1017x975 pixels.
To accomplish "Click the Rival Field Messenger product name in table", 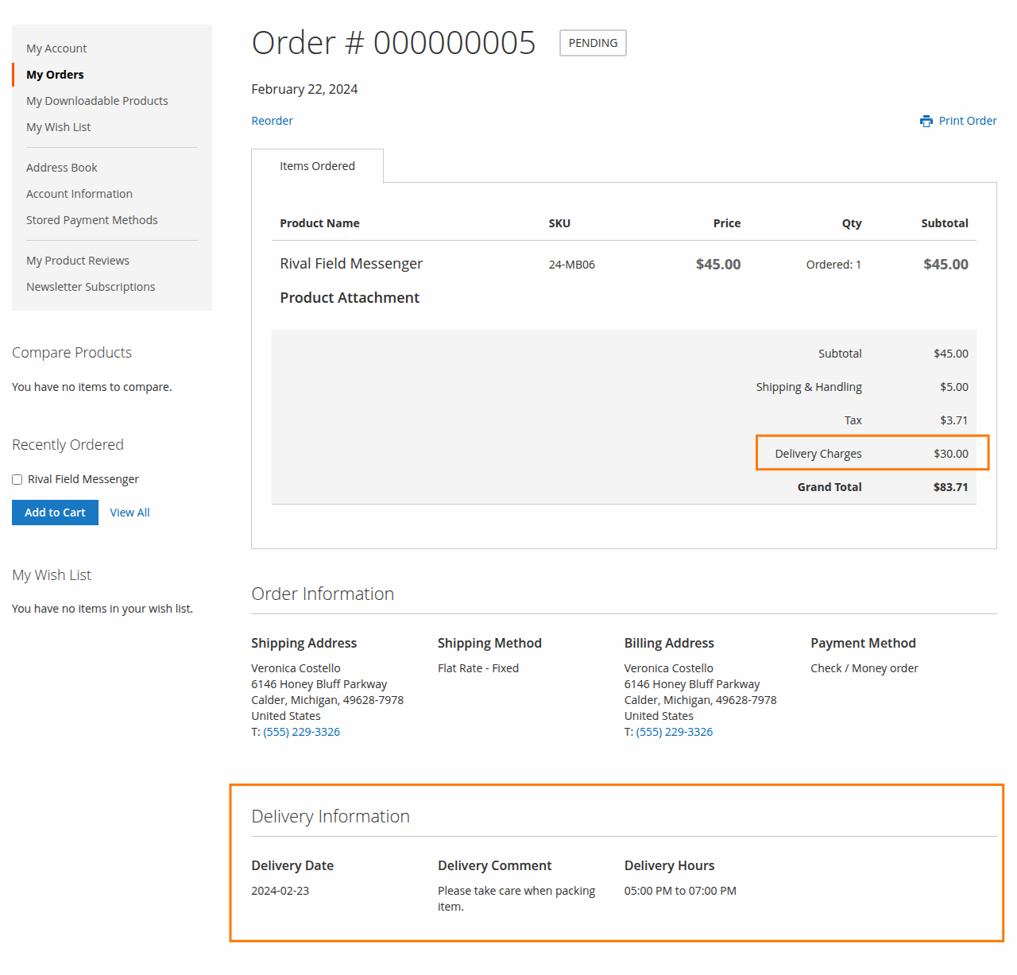I will click(x=351, y=264).
